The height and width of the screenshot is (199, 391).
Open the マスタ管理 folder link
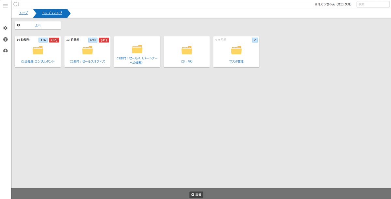(236, 61)
